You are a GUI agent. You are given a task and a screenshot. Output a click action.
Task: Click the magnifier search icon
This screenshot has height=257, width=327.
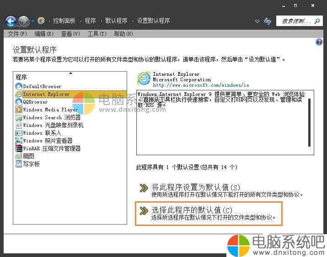point(317,21)
